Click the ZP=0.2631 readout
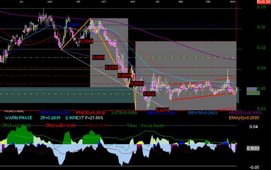The height and width of the screenshot is (170, 271). tap(50, 118)
